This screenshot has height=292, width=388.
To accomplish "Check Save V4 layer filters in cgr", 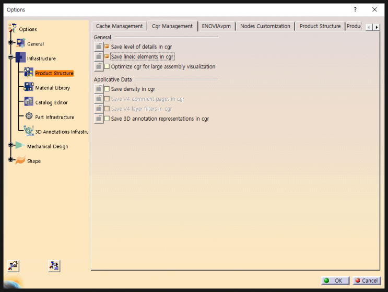I will (107, 109).
